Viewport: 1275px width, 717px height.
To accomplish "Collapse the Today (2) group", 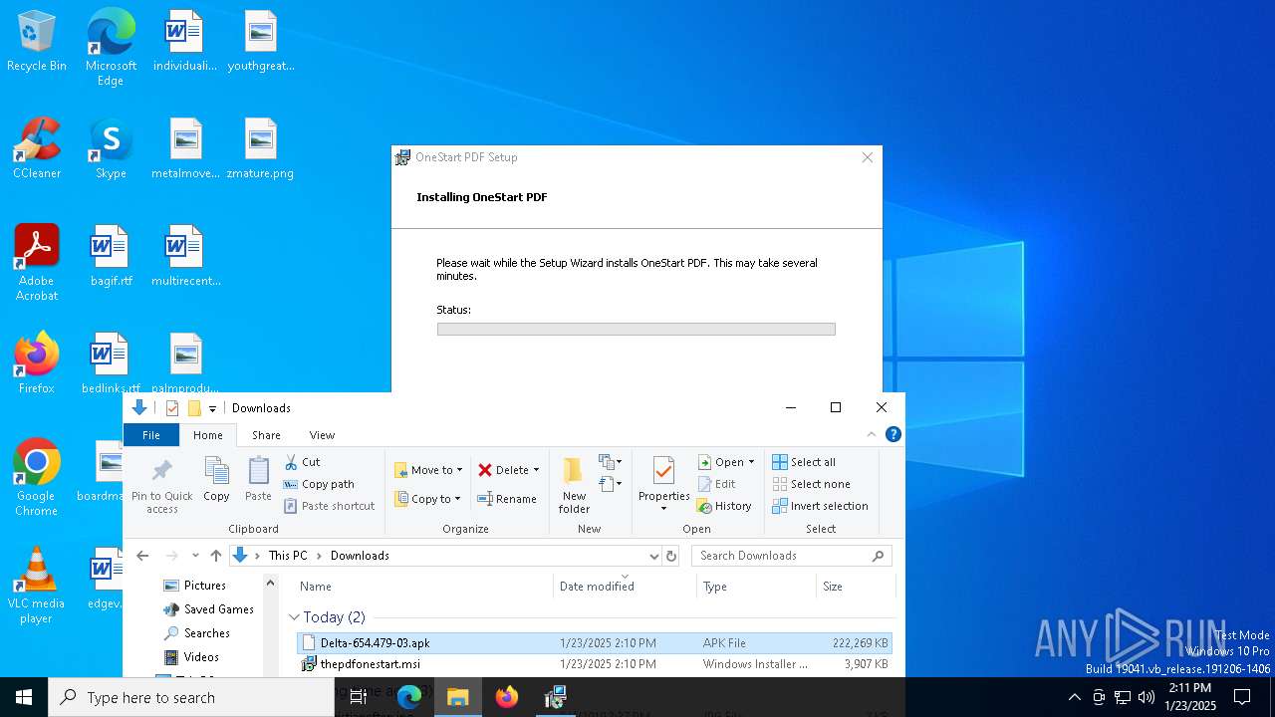I will pos(294,617).
